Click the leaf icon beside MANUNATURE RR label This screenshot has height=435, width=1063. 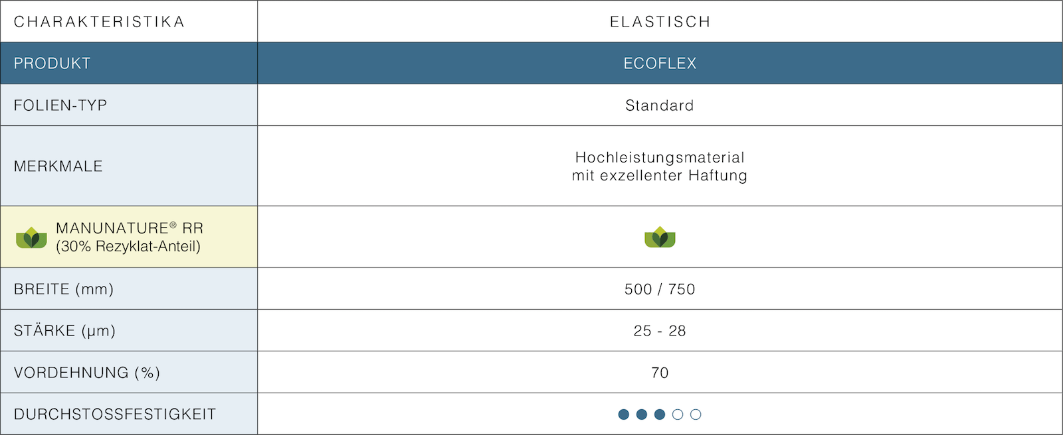click(x=31, y=237)
